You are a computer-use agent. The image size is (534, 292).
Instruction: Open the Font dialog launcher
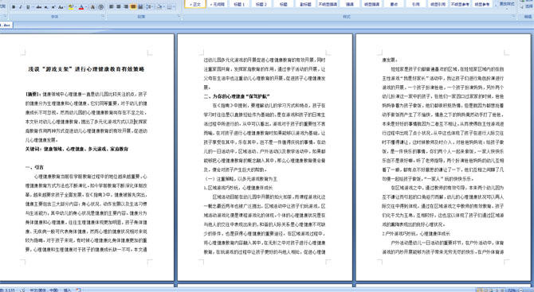103,16
